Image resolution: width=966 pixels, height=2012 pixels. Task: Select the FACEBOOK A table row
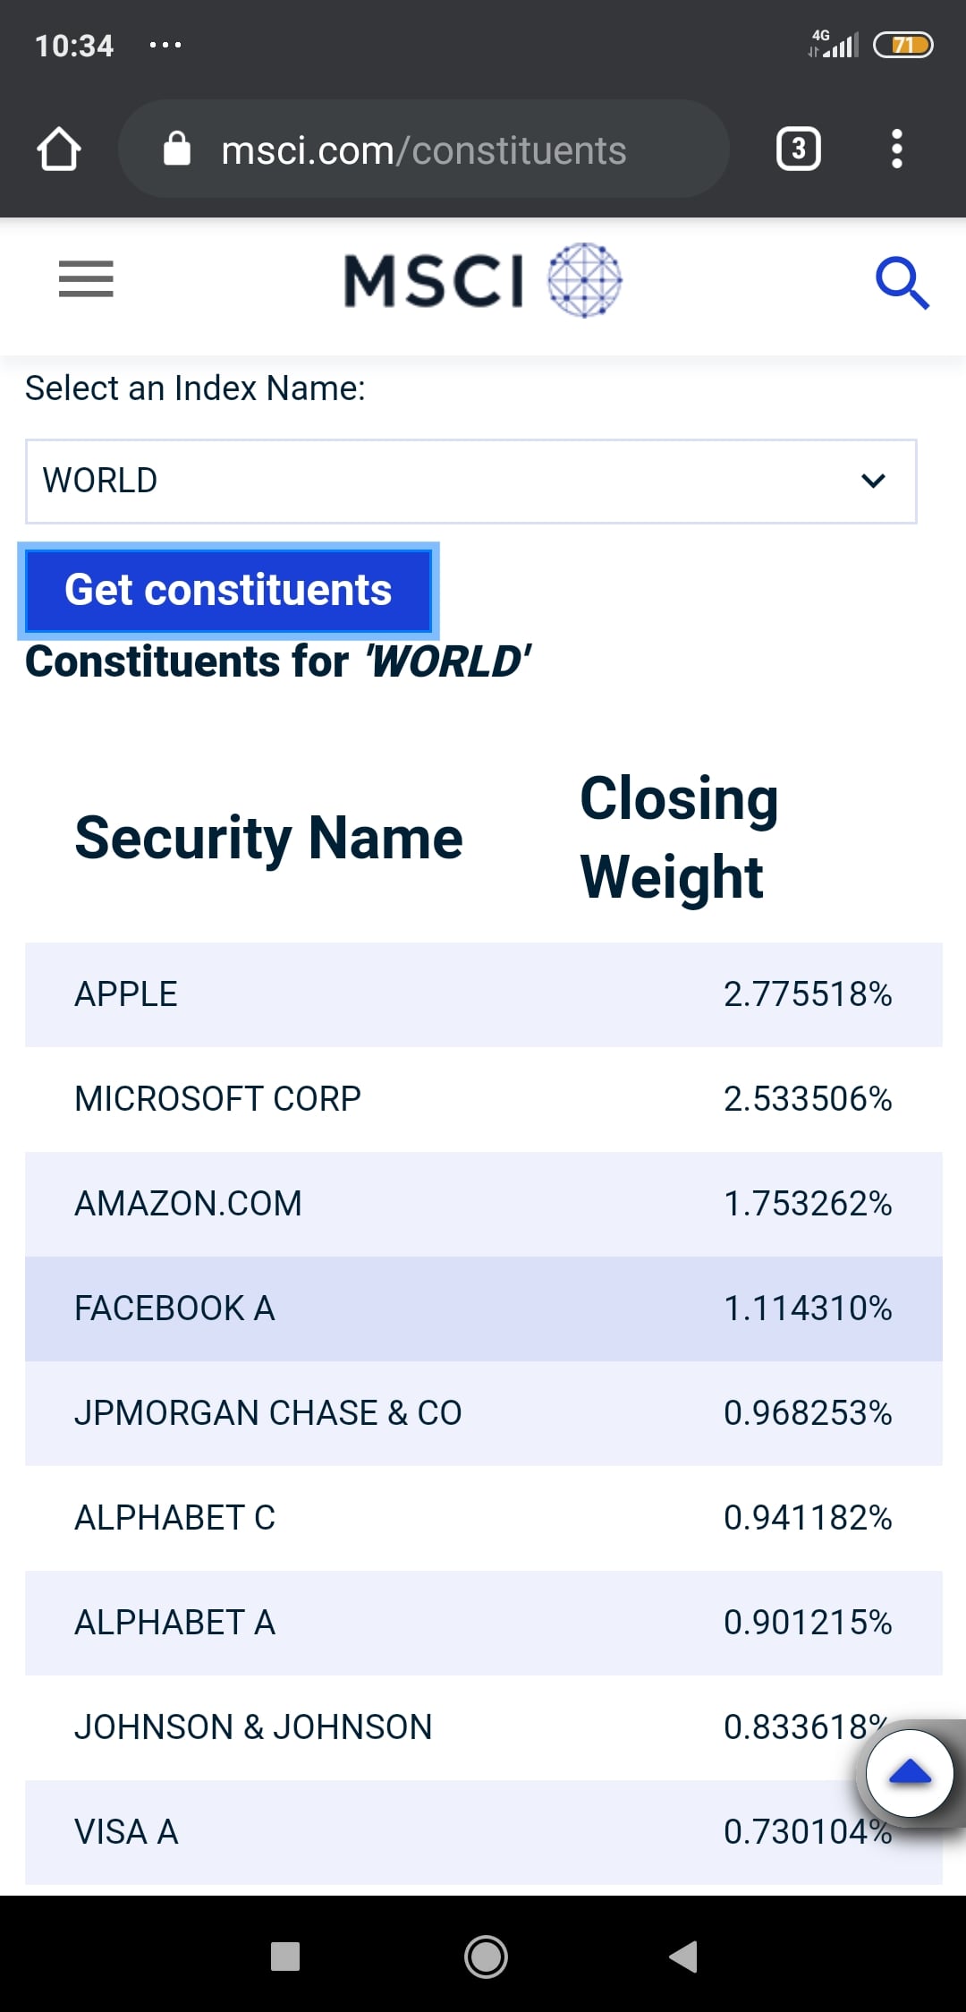pos(484,1309)
